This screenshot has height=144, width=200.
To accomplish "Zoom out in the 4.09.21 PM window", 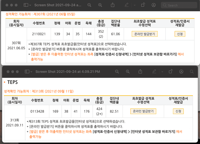I will click(117, 72).
